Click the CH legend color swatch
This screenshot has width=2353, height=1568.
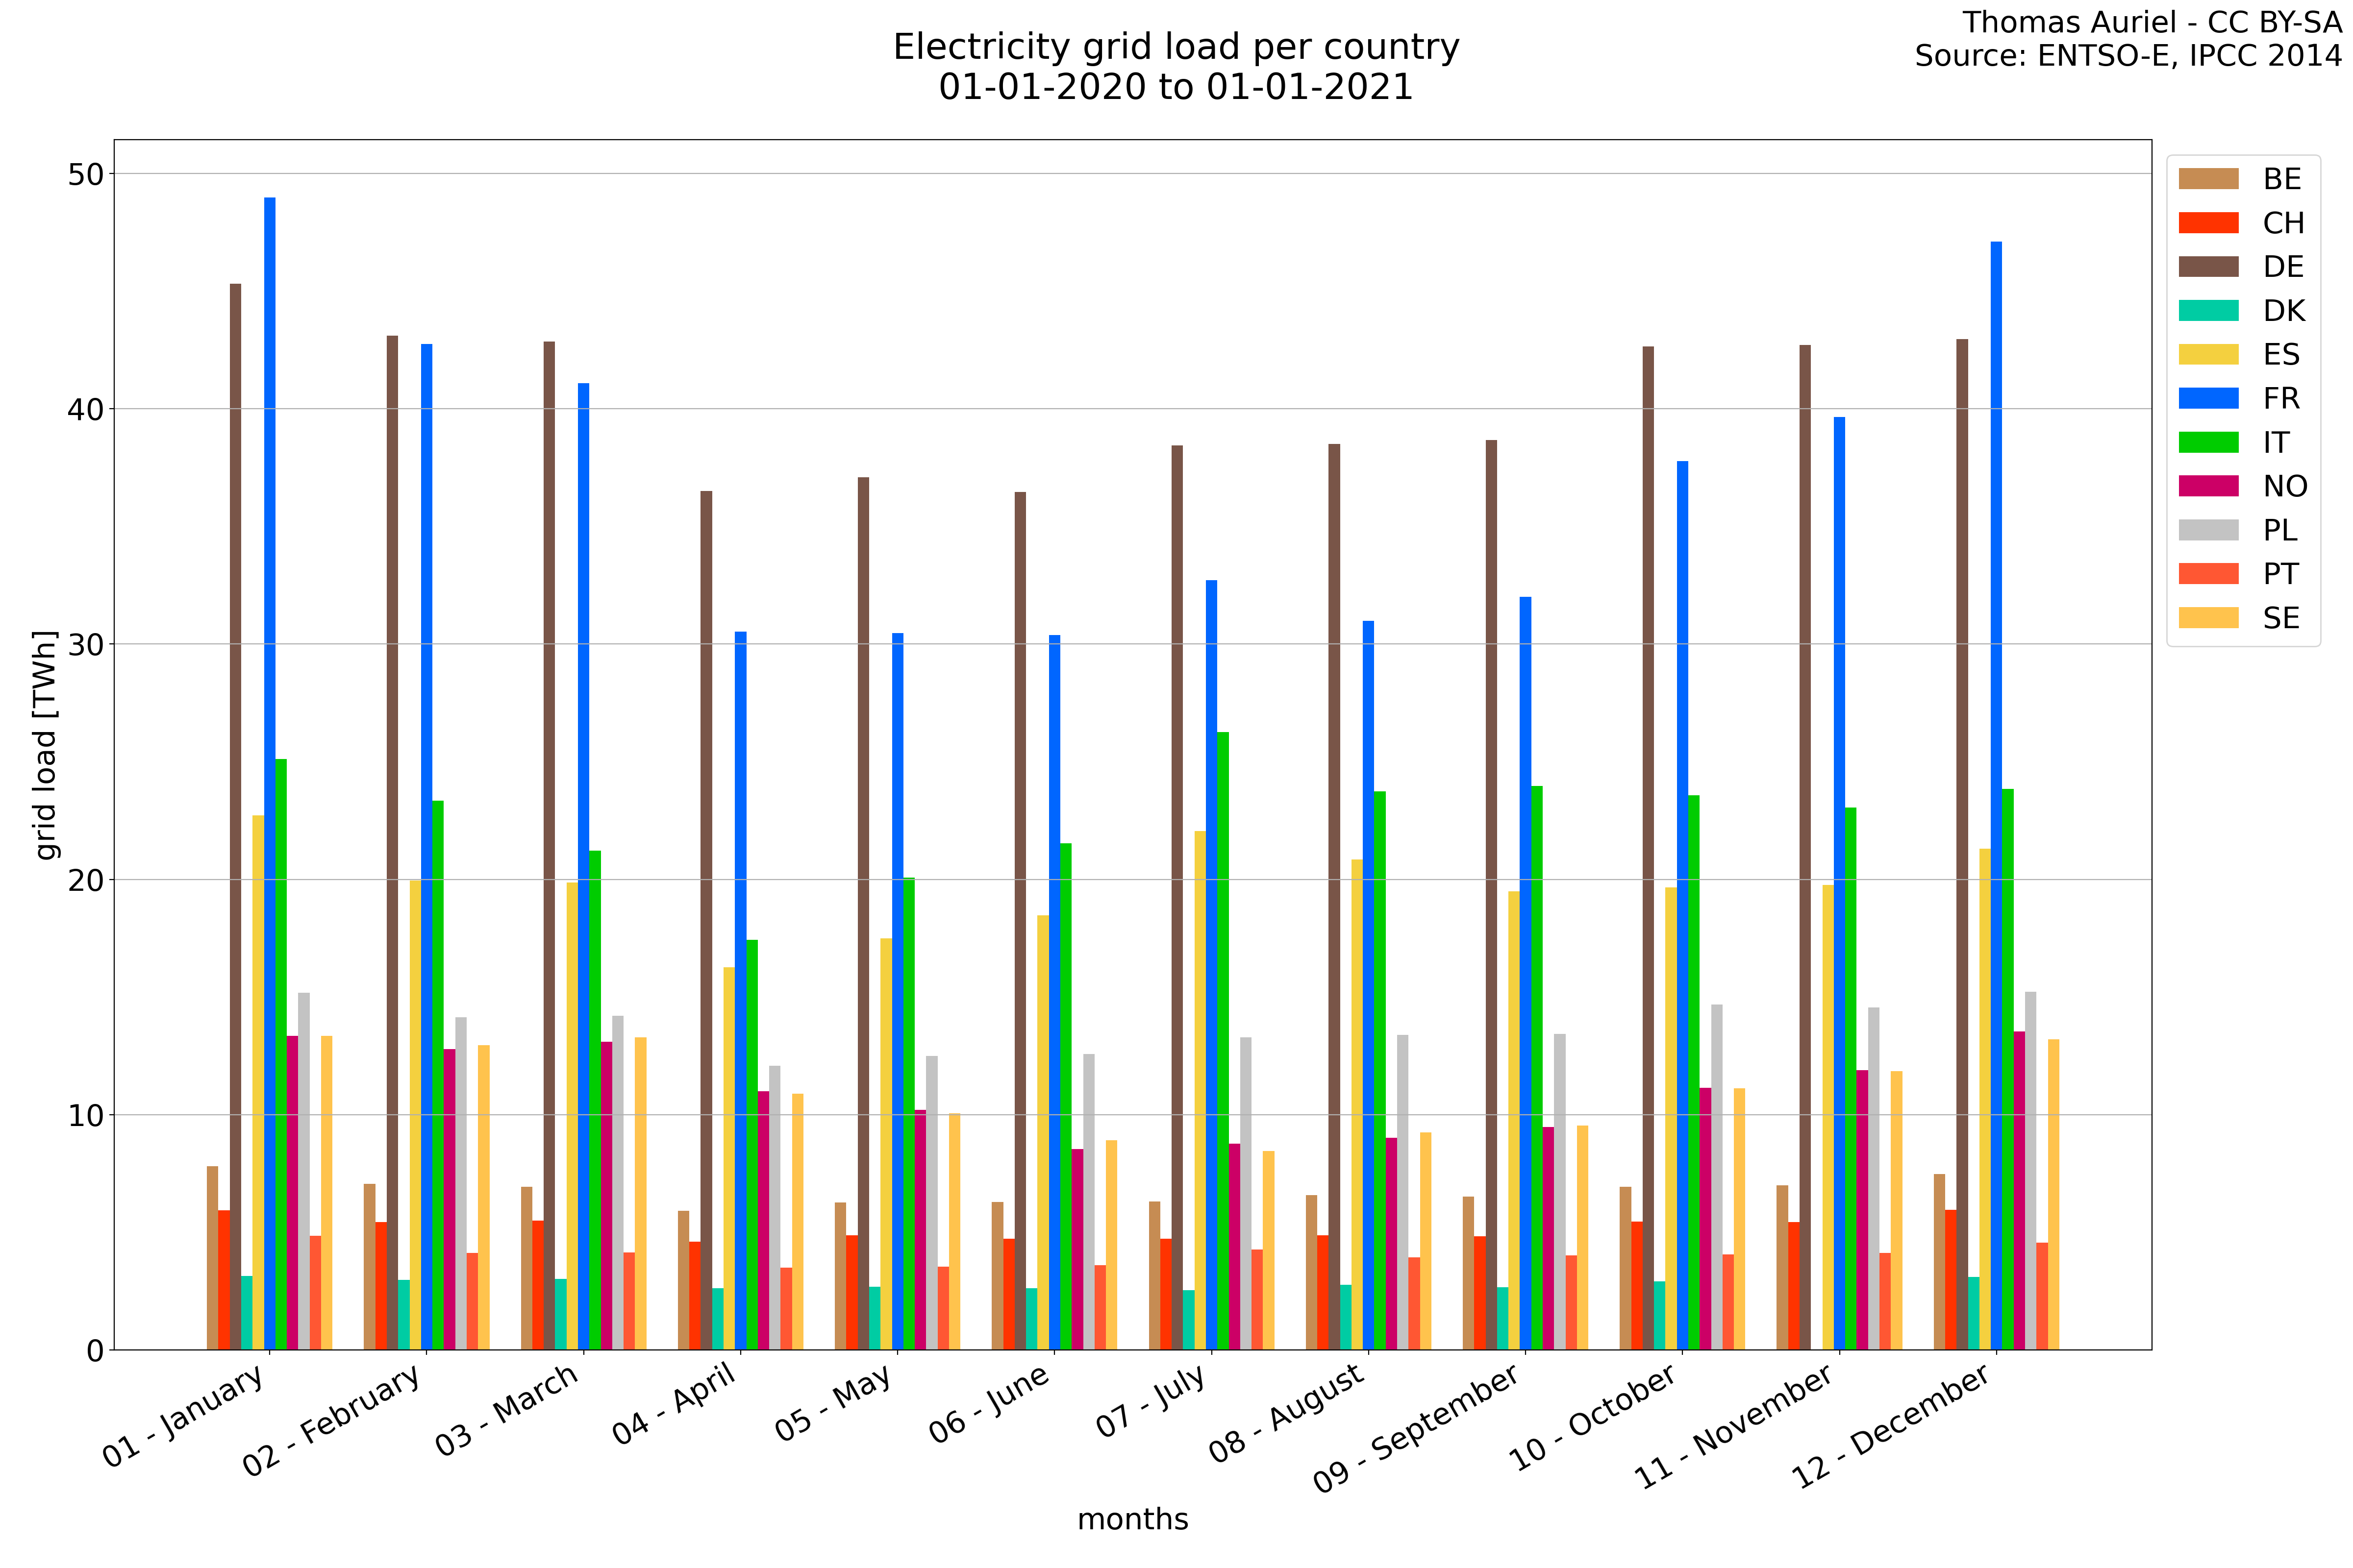2208,223
